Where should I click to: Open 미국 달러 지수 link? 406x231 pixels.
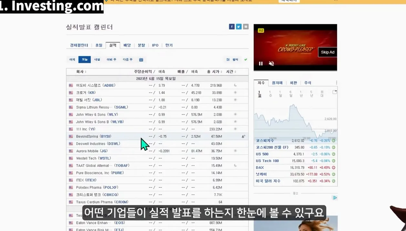point(268,181)
